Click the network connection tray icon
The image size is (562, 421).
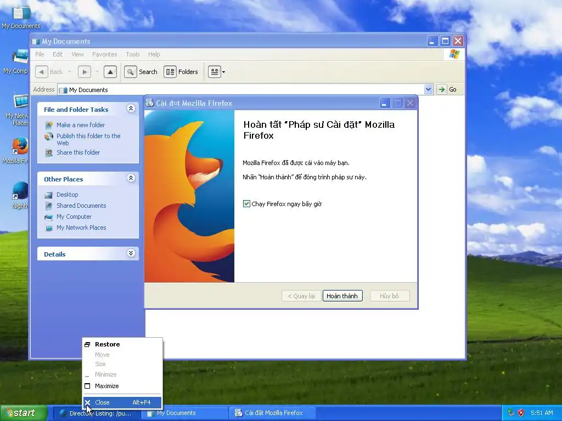click(511, 413)
